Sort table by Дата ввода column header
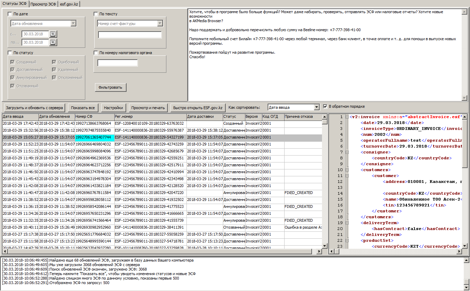Image resolution: width=470 pixels, height=291 pixels. point(20,117)
